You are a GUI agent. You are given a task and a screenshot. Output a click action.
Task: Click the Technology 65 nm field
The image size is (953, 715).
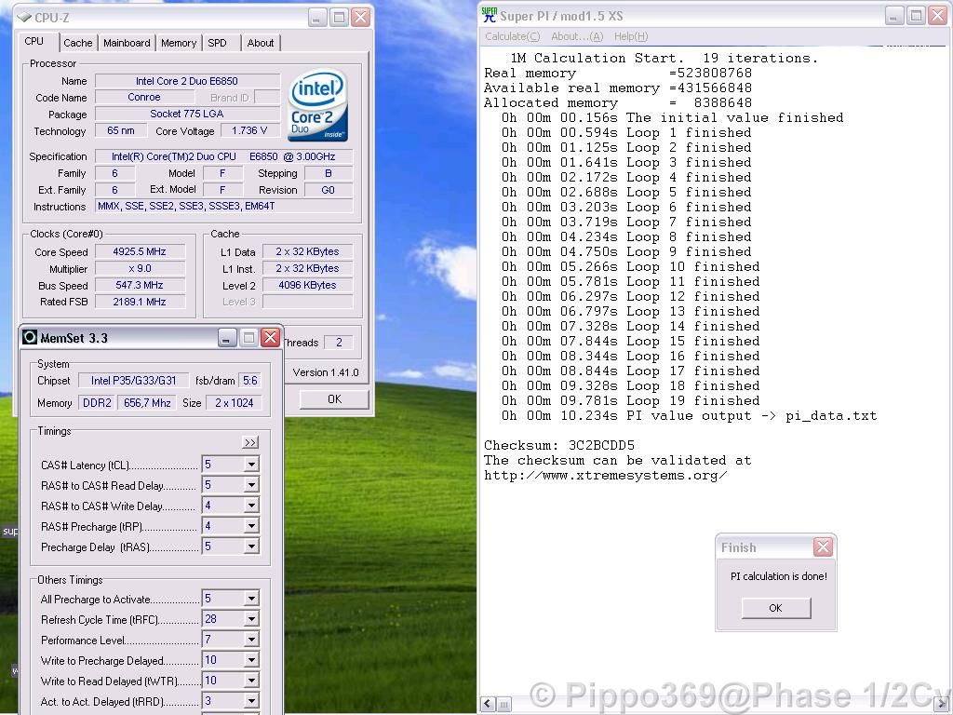[121, 130]
